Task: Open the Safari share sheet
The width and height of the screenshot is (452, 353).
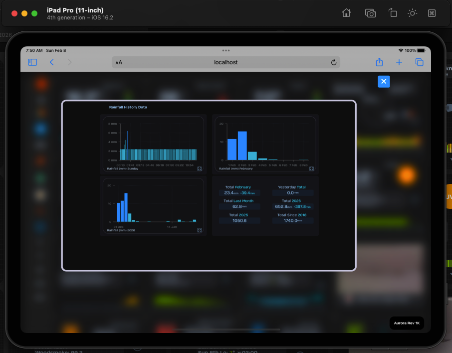Action: (379, 62)
